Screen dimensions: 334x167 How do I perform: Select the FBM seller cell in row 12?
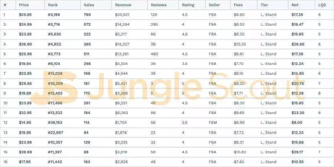tap(213, 122)
